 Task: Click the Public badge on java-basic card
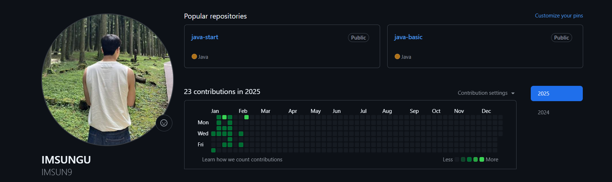tap(561, 38)
